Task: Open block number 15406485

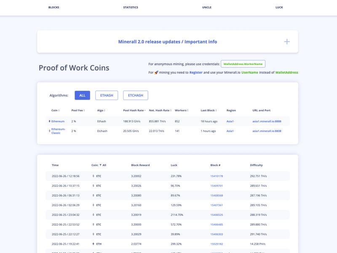Action: click(x=217, y=224)
